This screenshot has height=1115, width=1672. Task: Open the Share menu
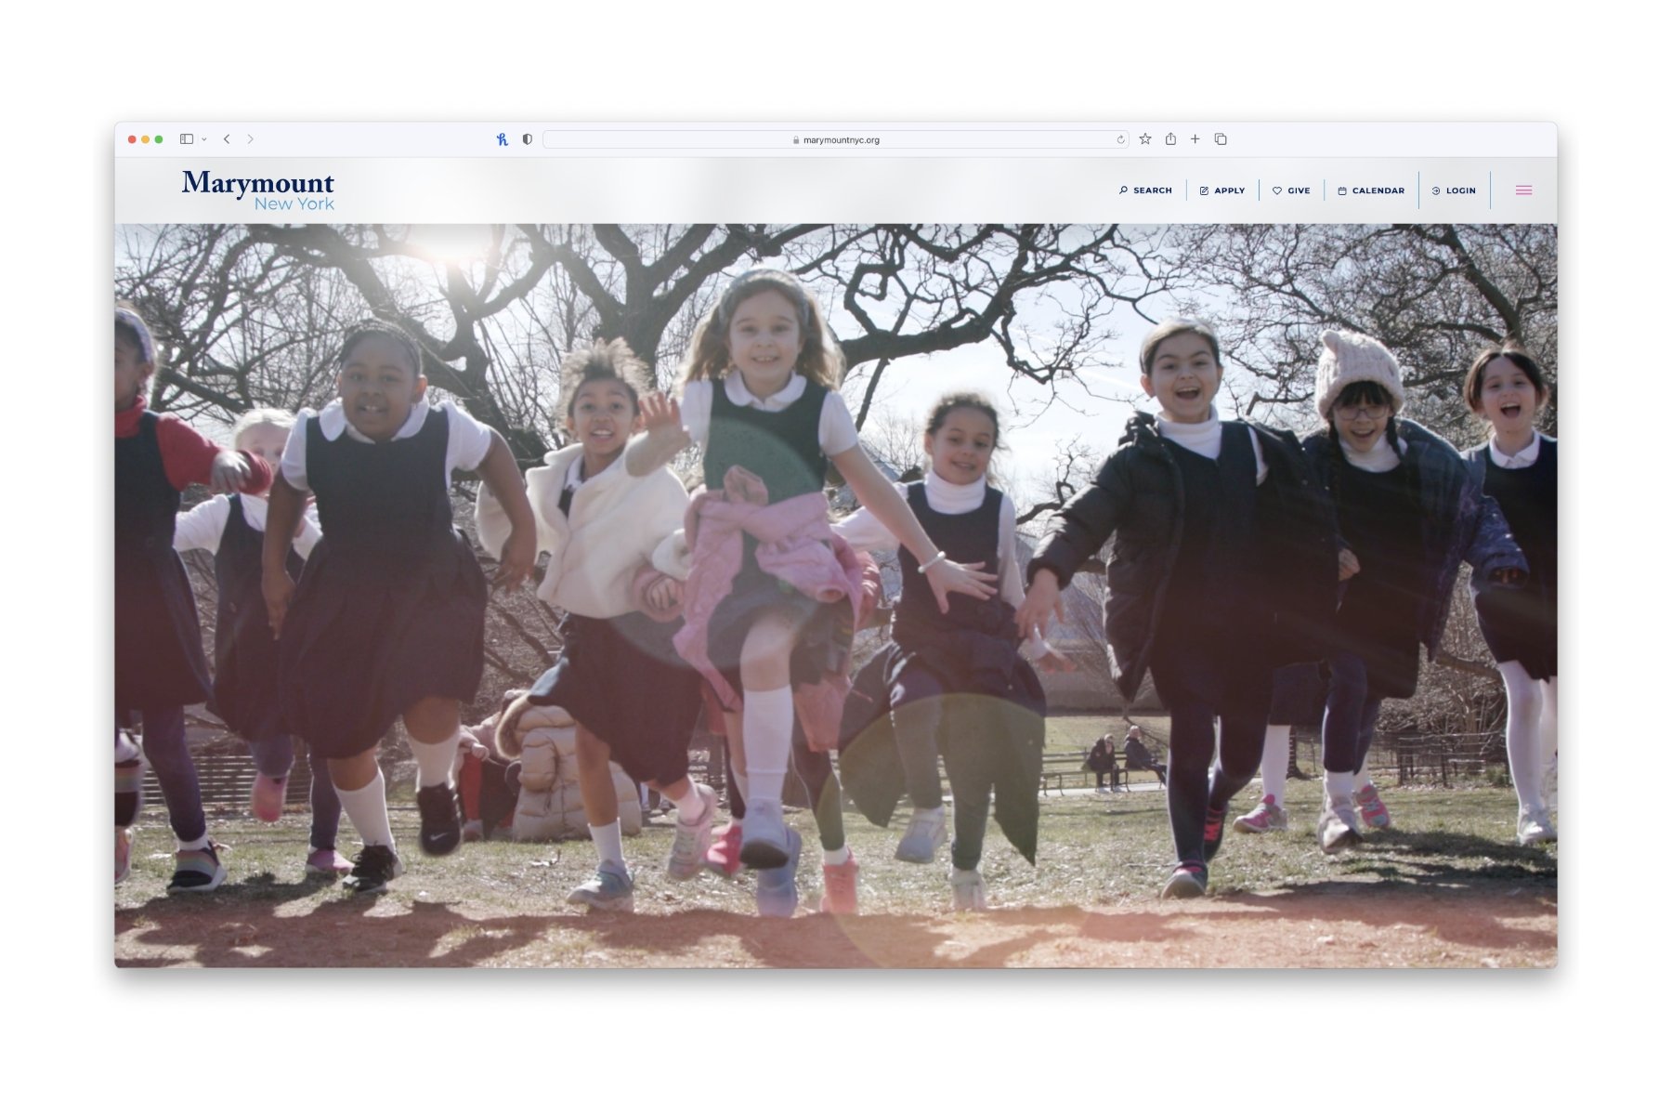tap(1170, 139)
